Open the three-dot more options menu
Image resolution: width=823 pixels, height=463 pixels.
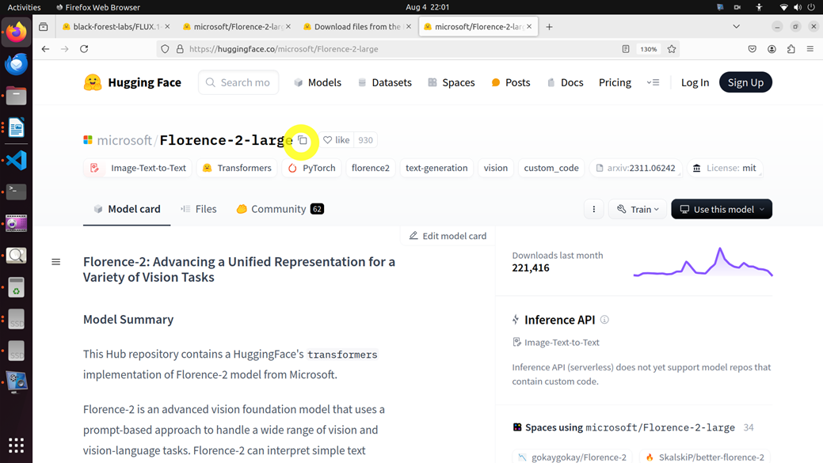tap(593, 209)
